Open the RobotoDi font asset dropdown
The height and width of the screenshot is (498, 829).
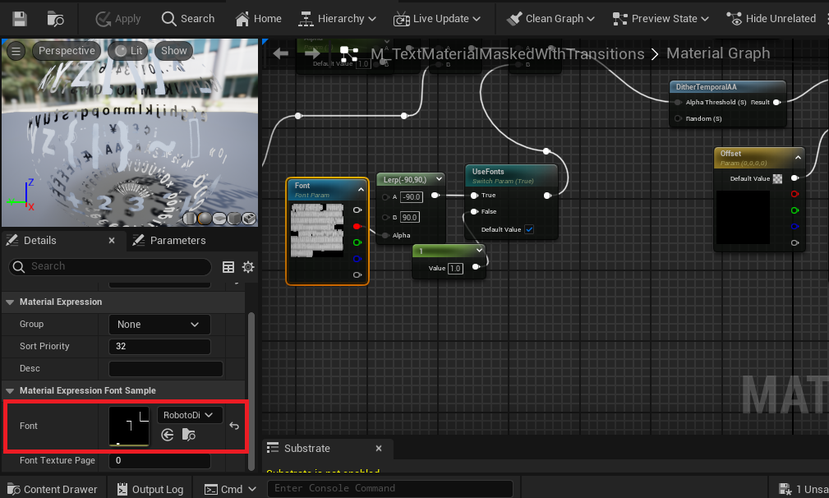click(x=189, y=415)
